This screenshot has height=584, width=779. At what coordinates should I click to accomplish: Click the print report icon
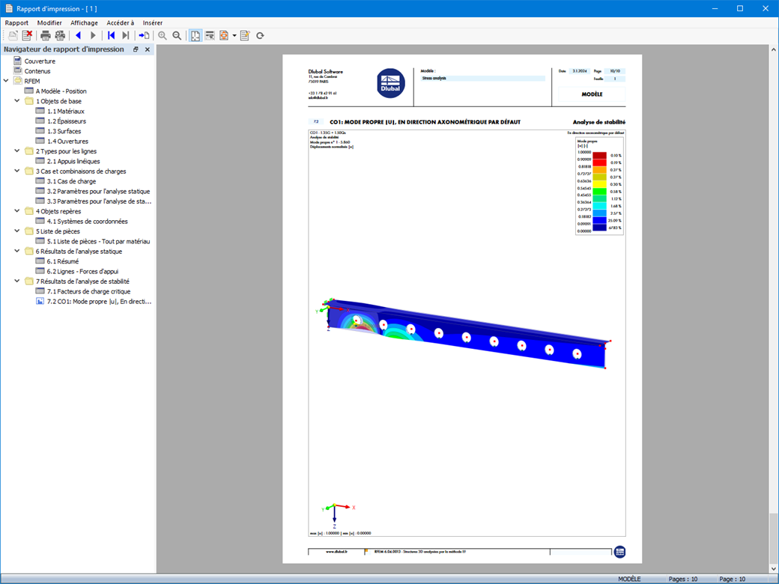(46, 35)
